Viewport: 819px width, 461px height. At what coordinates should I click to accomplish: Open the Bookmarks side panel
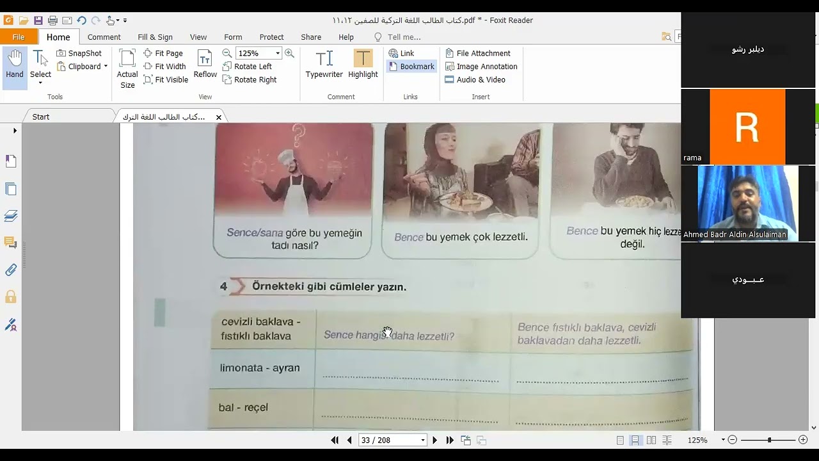(11, 161)
